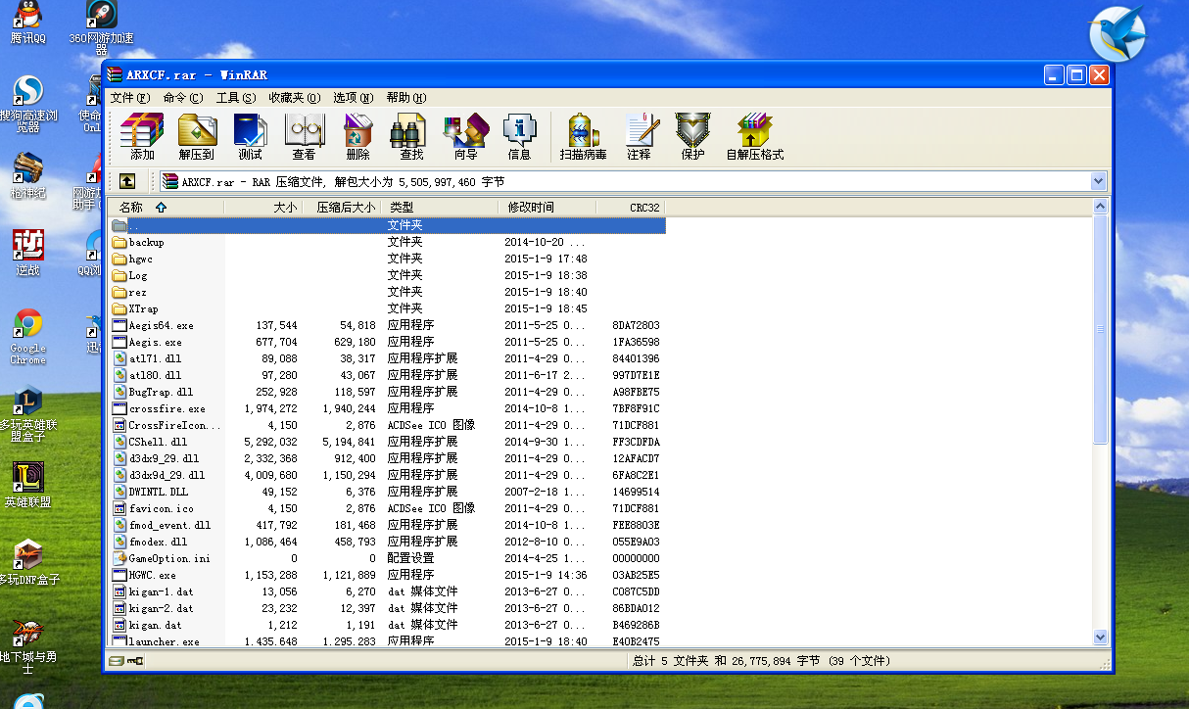Sort by Packed size (压缩后大小) header
This screenshot has height=709, width=1189.
[341, 208]
